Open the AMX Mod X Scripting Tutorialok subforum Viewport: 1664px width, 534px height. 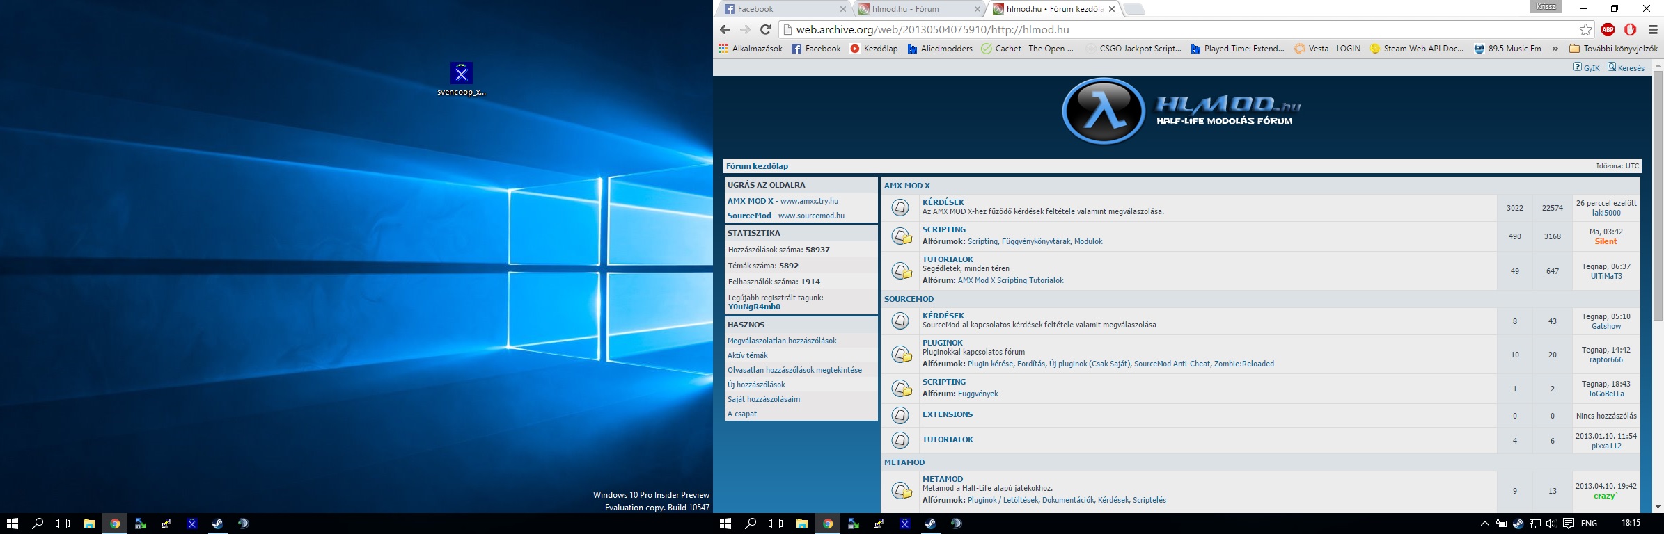point(1010,280)
